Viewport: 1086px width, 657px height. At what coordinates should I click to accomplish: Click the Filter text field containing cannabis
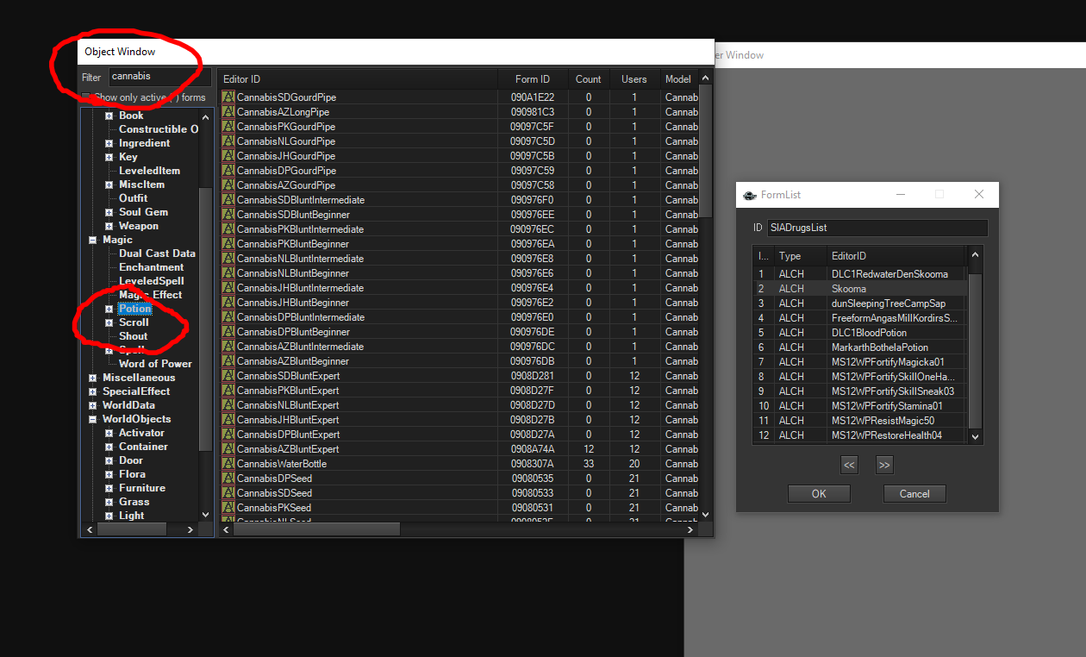click(159, 77)
